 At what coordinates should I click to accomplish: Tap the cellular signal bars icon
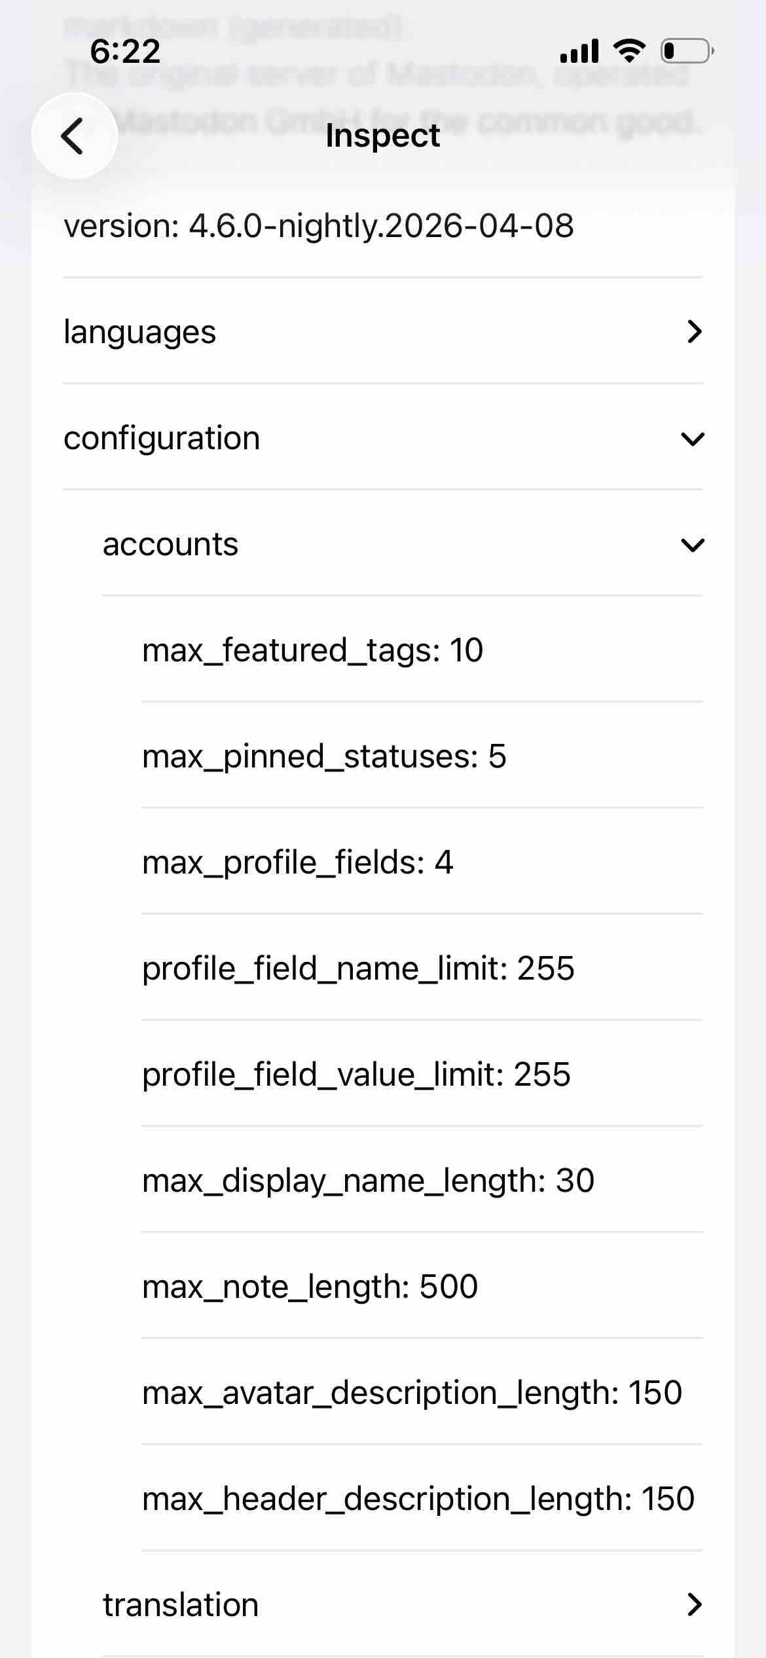(x=579, y=50)
